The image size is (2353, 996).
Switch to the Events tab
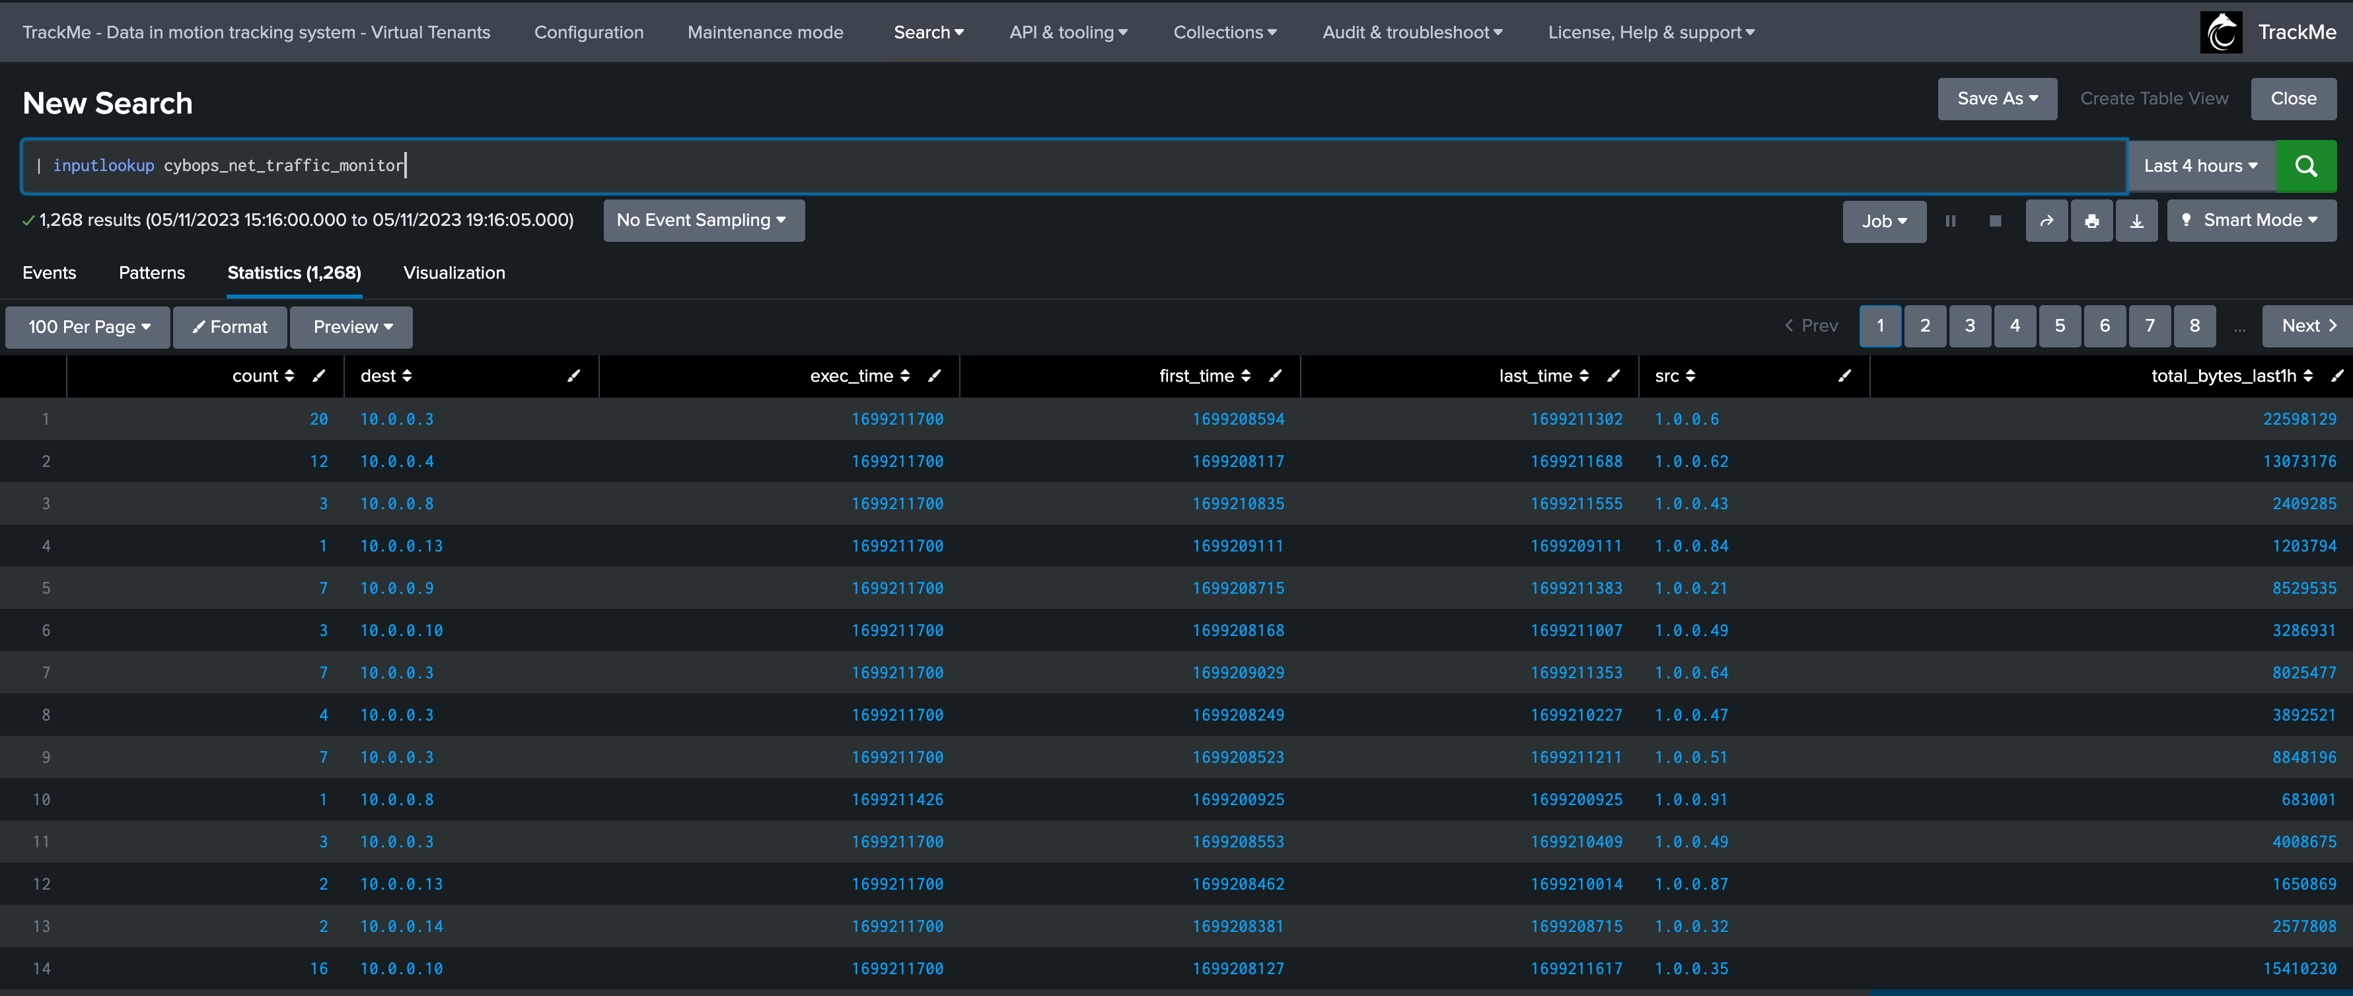coord(50,273)
